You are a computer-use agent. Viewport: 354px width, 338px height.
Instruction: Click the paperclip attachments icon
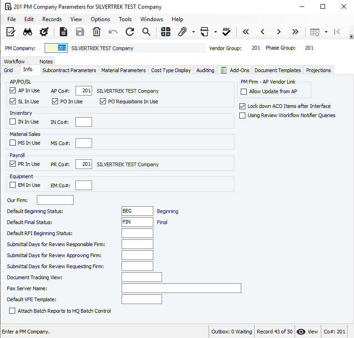coord(182,32)
